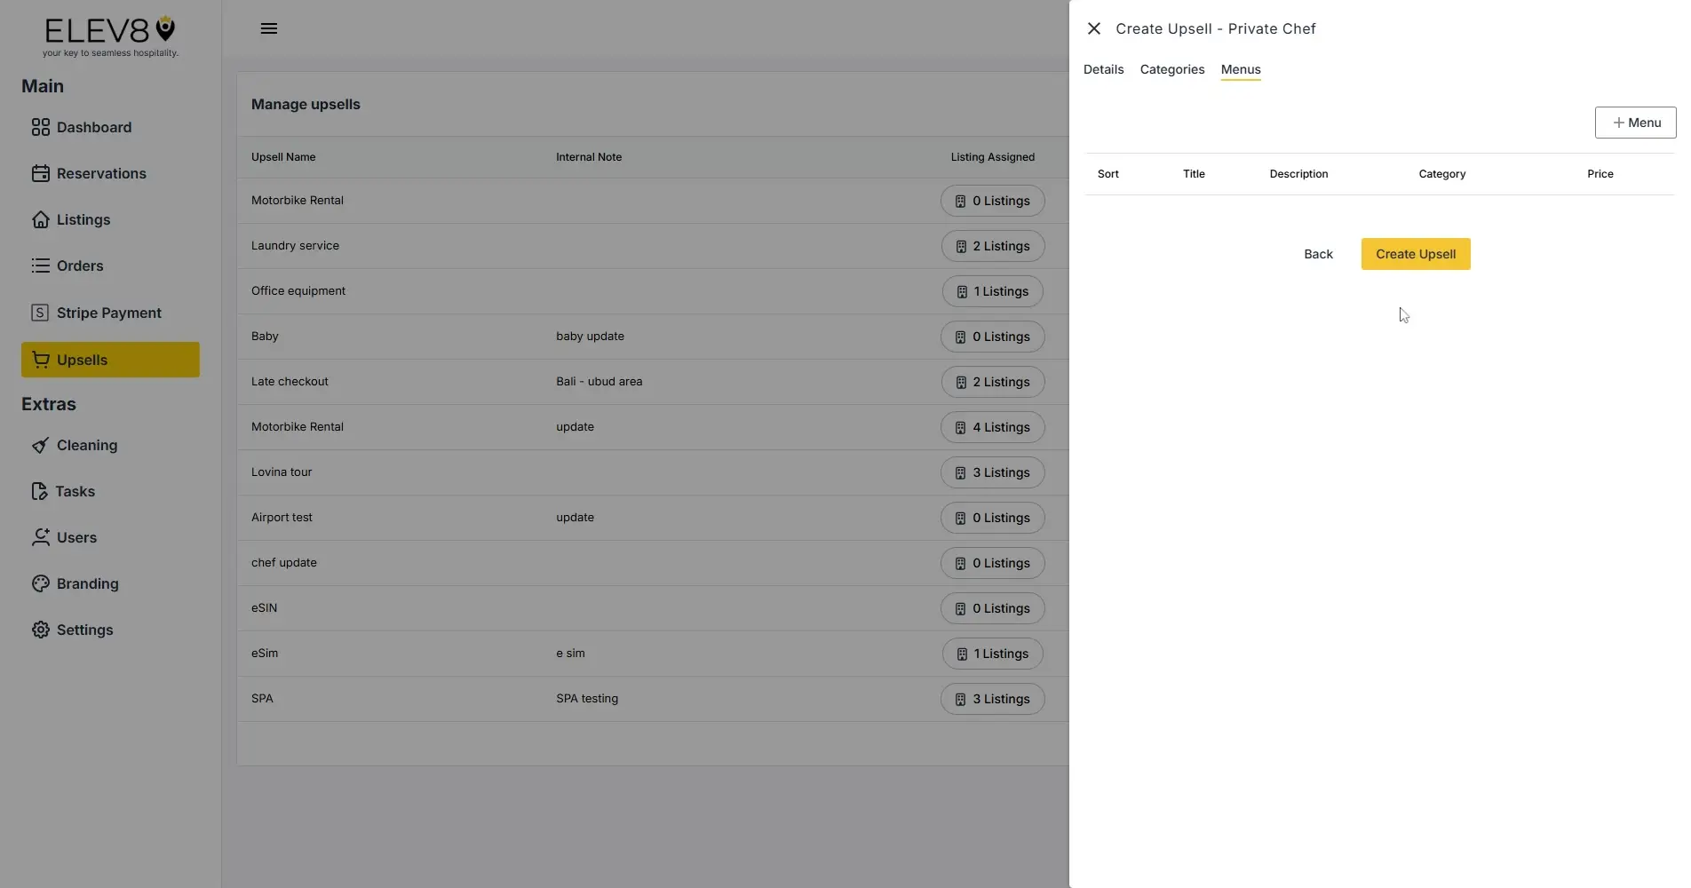Open Branding using its palette icon
The height and width of the screenshot is (888, 1691).
click(x=41, y=583)
